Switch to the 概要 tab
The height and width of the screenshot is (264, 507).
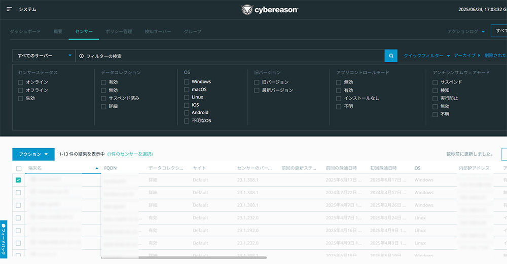pyautogui.click(x=58, y=31)
